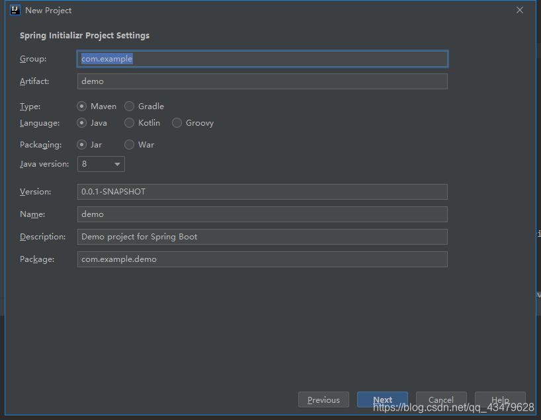541x420 pixels.
Task: Close the New Project dialog
Action: point(520,10)
